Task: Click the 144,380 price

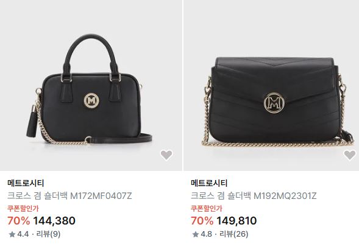Action: coord(54,221)
